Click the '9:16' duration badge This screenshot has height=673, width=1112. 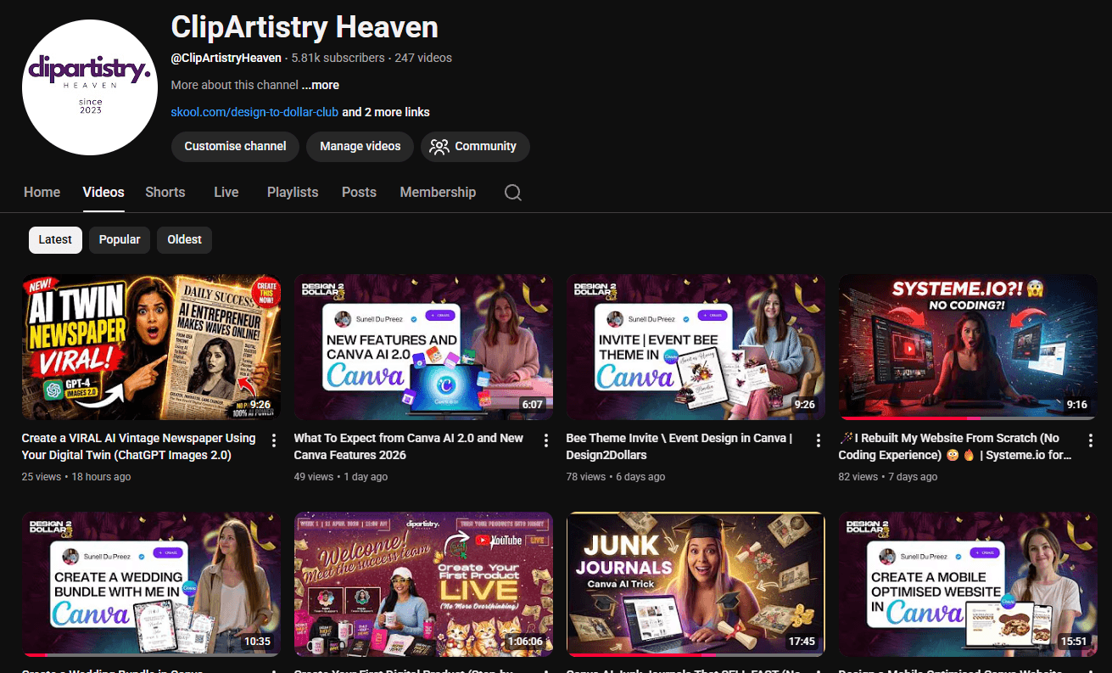pyautogui.click(x=1077, y=405)
